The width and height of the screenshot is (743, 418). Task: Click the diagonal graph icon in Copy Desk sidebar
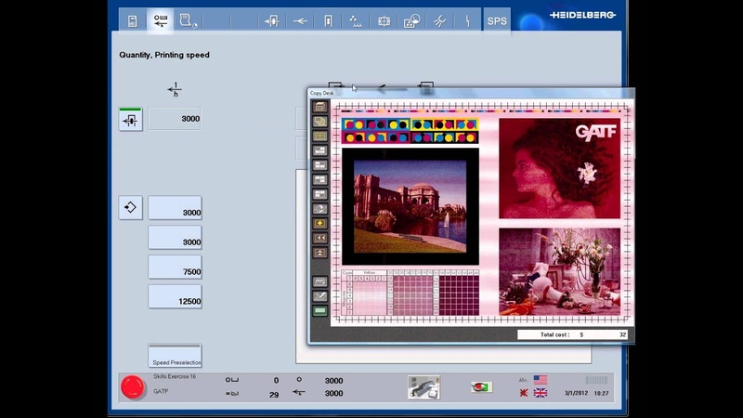tap(319, 296)
